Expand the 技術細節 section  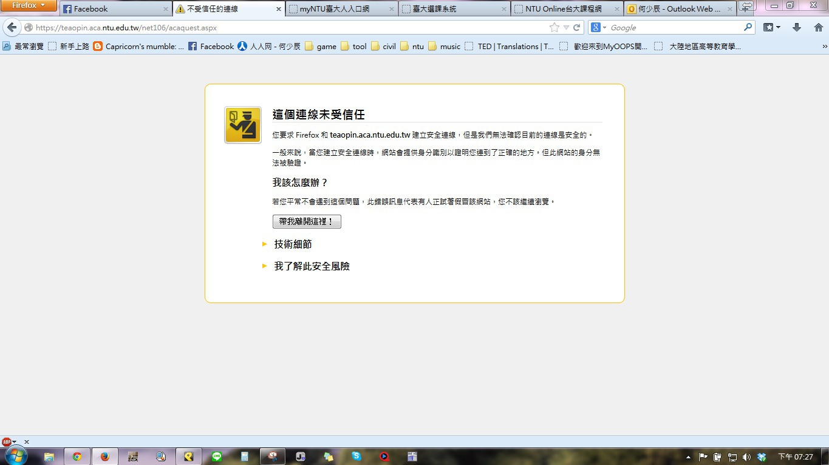[293, 244]
